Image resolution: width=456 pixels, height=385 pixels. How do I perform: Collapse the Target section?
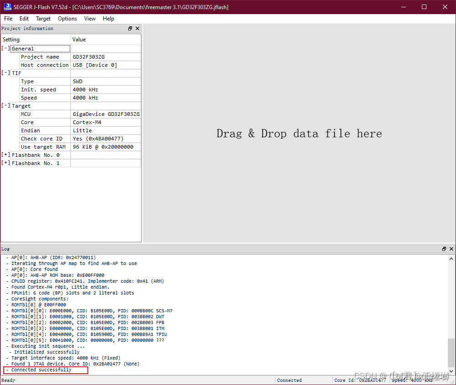pos(5,106)
